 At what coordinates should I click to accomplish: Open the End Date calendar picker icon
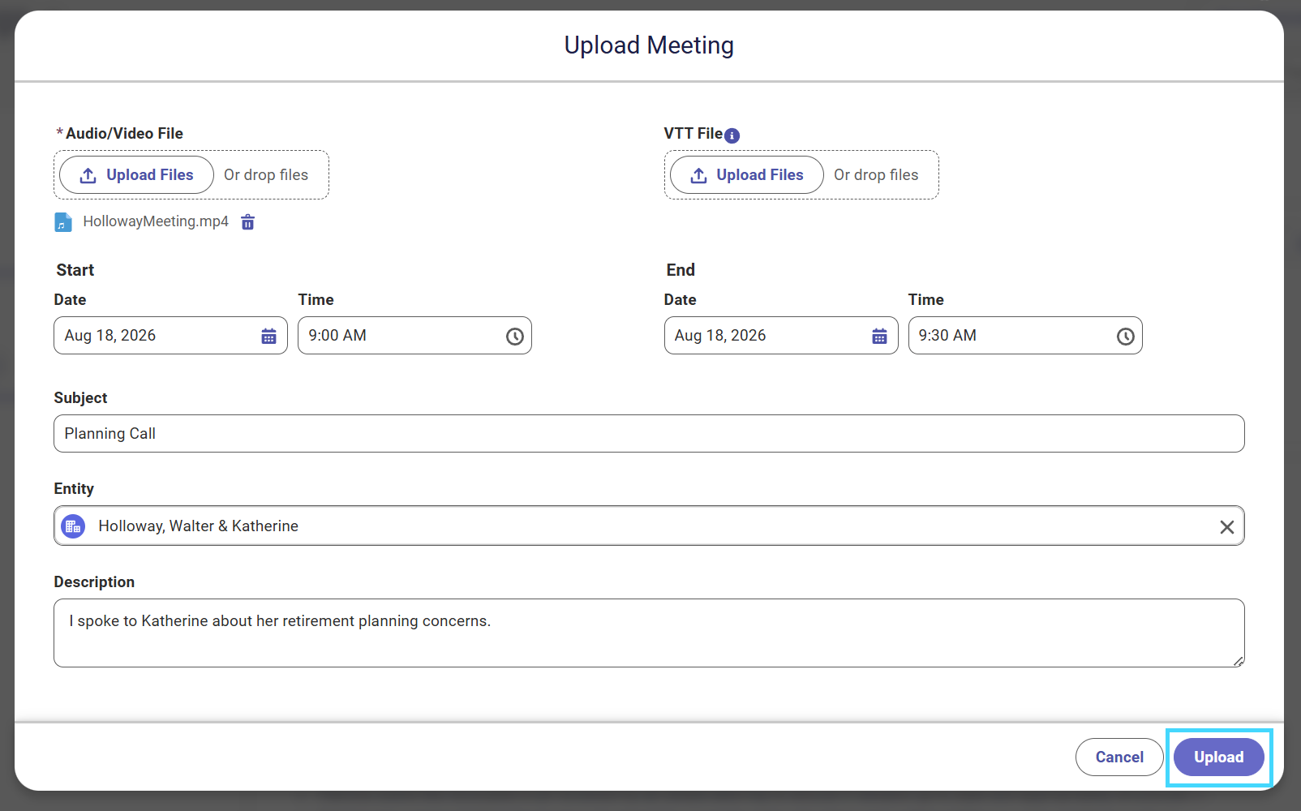tap(879, 336)
